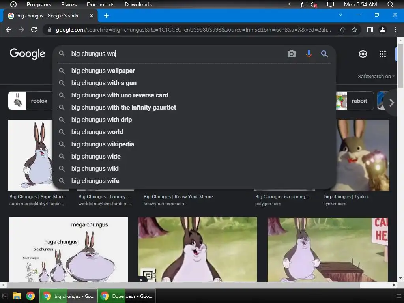The image size is (404, 303).
Task: Reload the current page
Action: point(34,30)
